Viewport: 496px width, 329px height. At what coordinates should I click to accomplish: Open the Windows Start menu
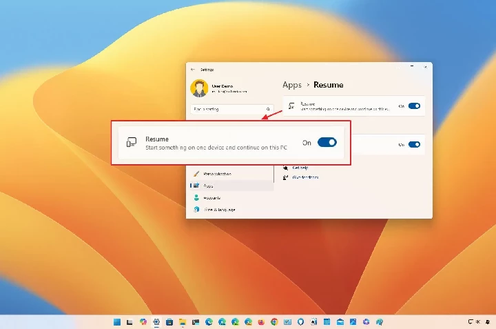click(x=117, y=322)
